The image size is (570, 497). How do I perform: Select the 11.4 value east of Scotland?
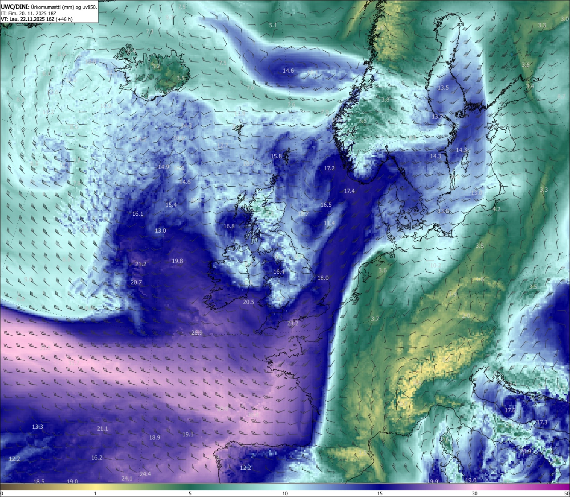coord(329,223)
